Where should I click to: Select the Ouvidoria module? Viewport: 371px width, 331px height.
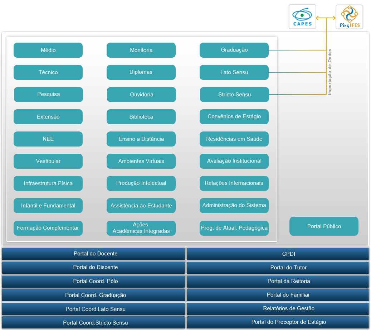point(141,95)
